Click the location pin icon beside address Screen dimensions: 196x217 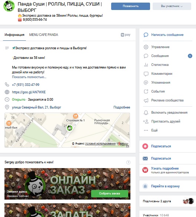(7, 107)
